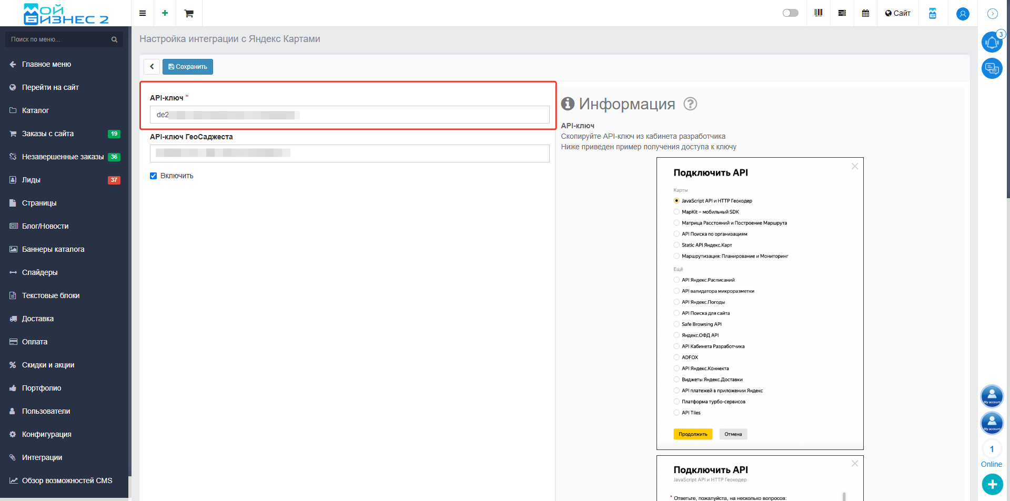Open the Оплата menu item
Screen dimensions: 1010x501
[x=64, y=342]
